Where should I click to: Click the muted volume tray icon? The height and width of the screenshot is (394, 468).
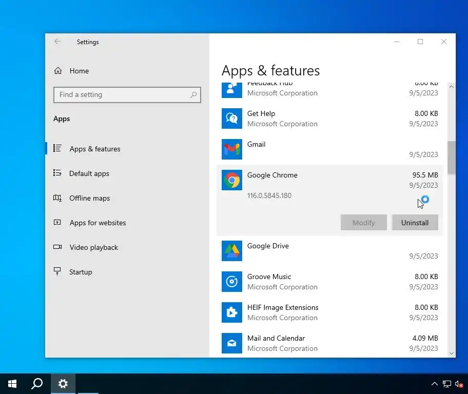[459, 384]
